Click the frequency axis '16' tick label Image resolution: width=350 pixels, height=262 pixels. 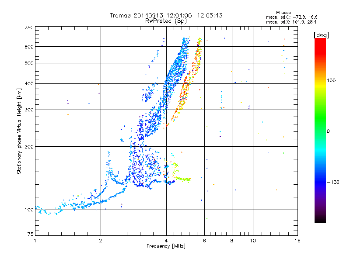[x=297, y=241]
